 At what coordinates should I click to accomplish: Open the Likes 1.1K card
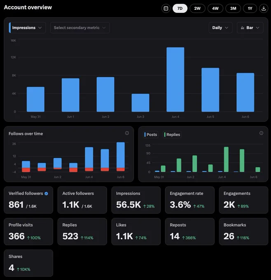tap(136, 231)
